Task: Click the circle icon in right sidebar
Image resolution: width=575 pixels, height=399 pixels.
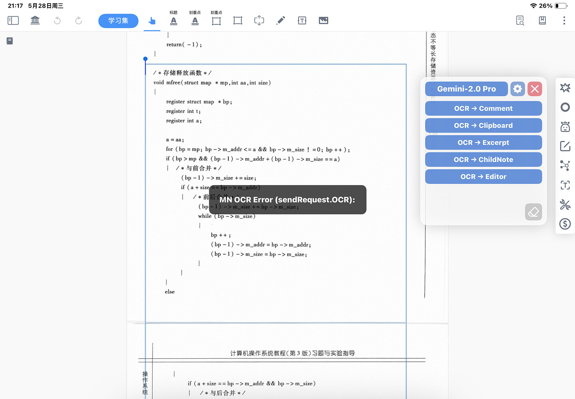Action: (565, 107)
